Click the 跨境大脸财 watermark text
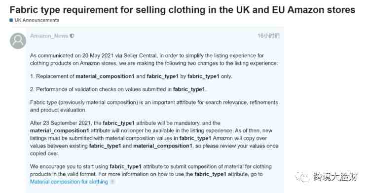This screenshot has width=369, height=193. tap(335, 177)
